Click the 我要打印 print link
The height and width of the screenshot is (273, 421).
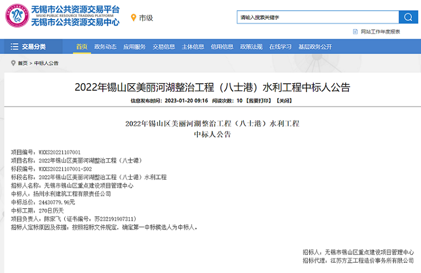pyautogui.click(x=258, y=101)
